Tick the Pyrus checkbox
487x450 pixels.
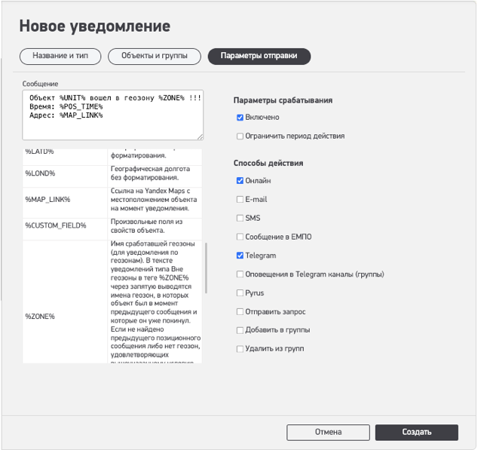(240, 292)
